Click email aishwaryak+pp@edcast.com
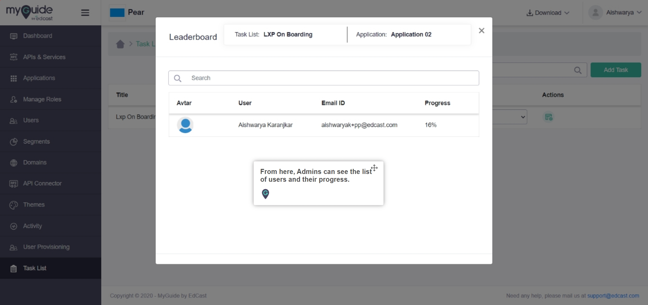 [x=359, y=125]
